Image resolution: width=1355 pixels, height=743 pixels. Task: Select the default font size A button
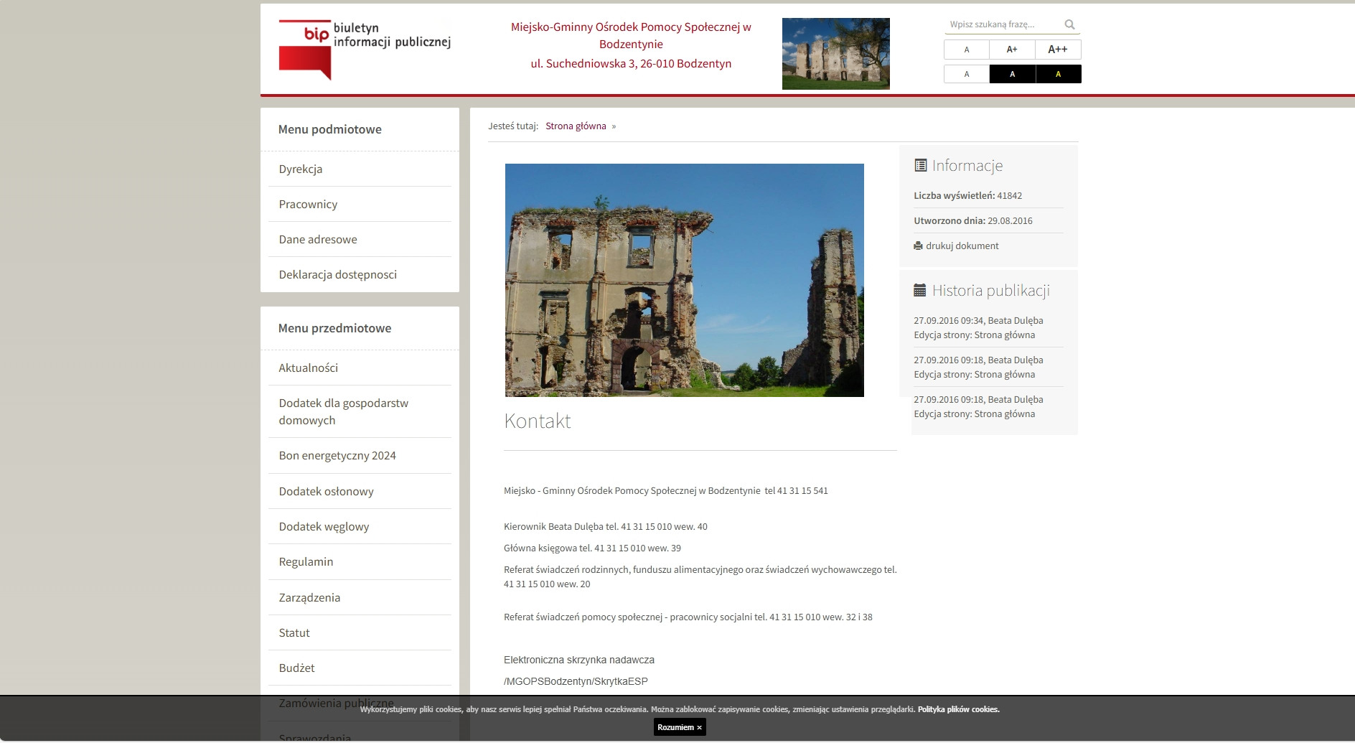coord(966,50)
